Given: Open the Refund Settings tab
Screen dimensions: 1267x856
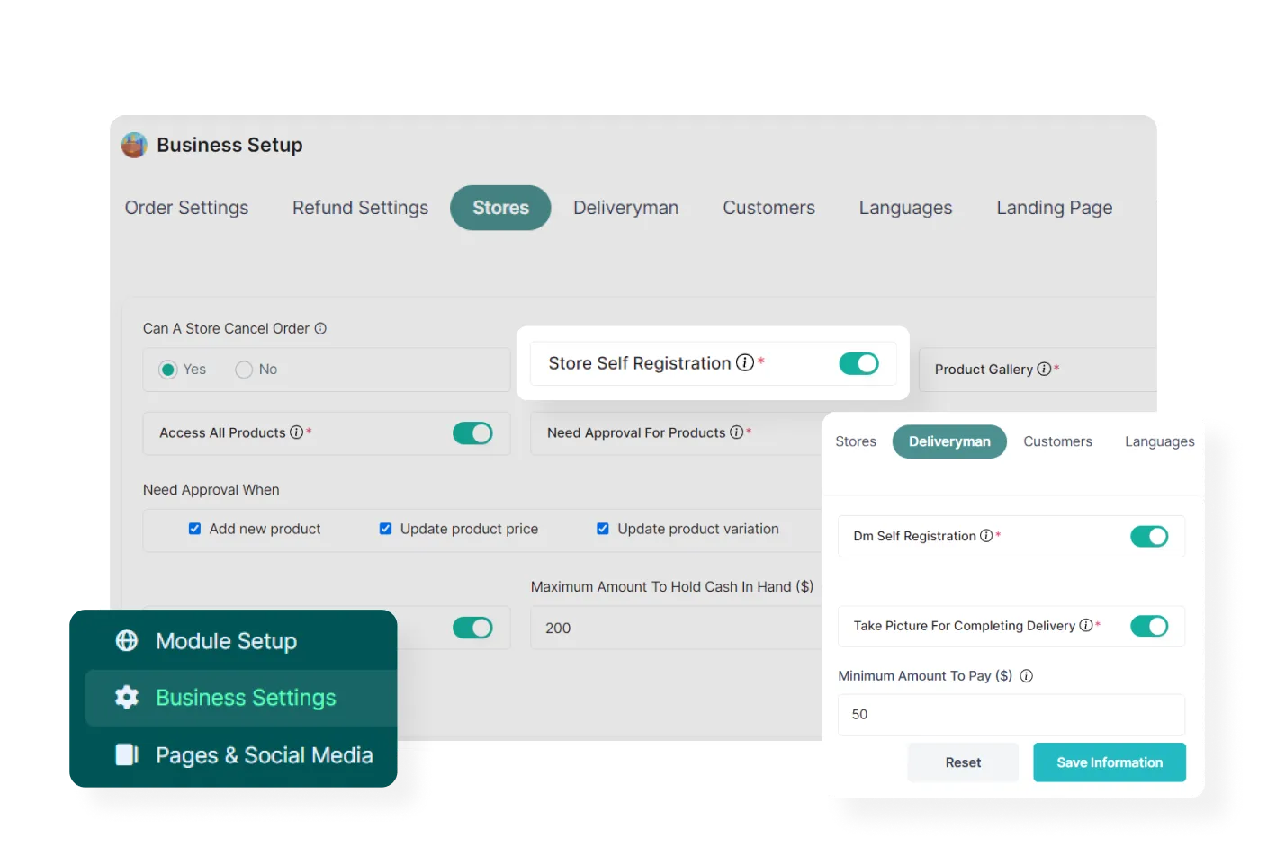Looking at the screenshot, I should point(360,208).
